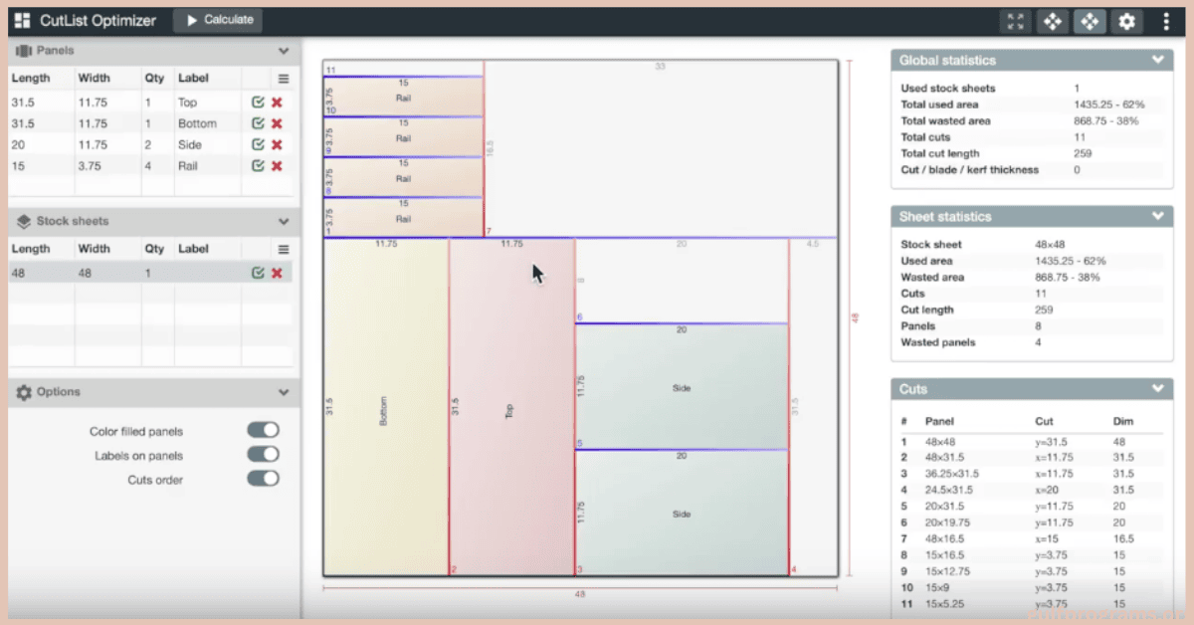
Task: Turn off Cuts order switch
Action: (x=263, y=479)
